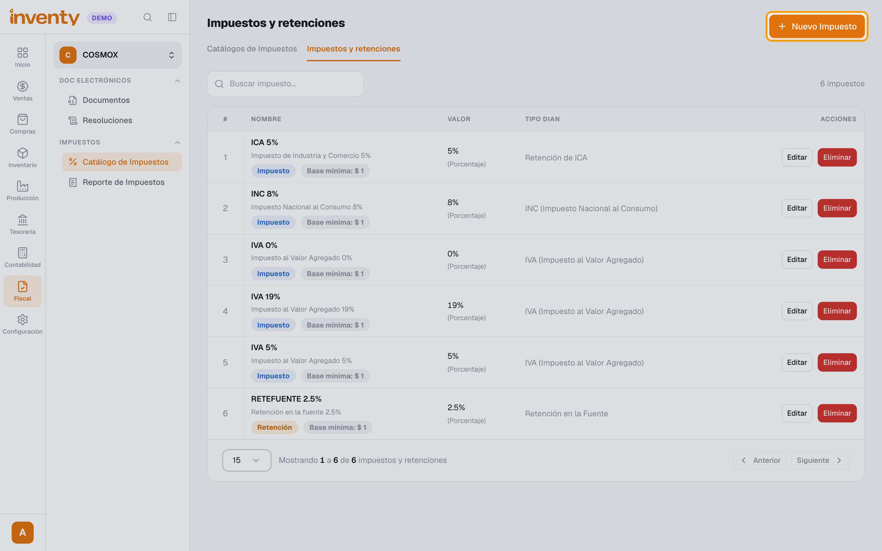This screenshot has height=551, width=882.
Task: Click the Retención tag on RETEFUENTE row
Action: tap(274, 427)
